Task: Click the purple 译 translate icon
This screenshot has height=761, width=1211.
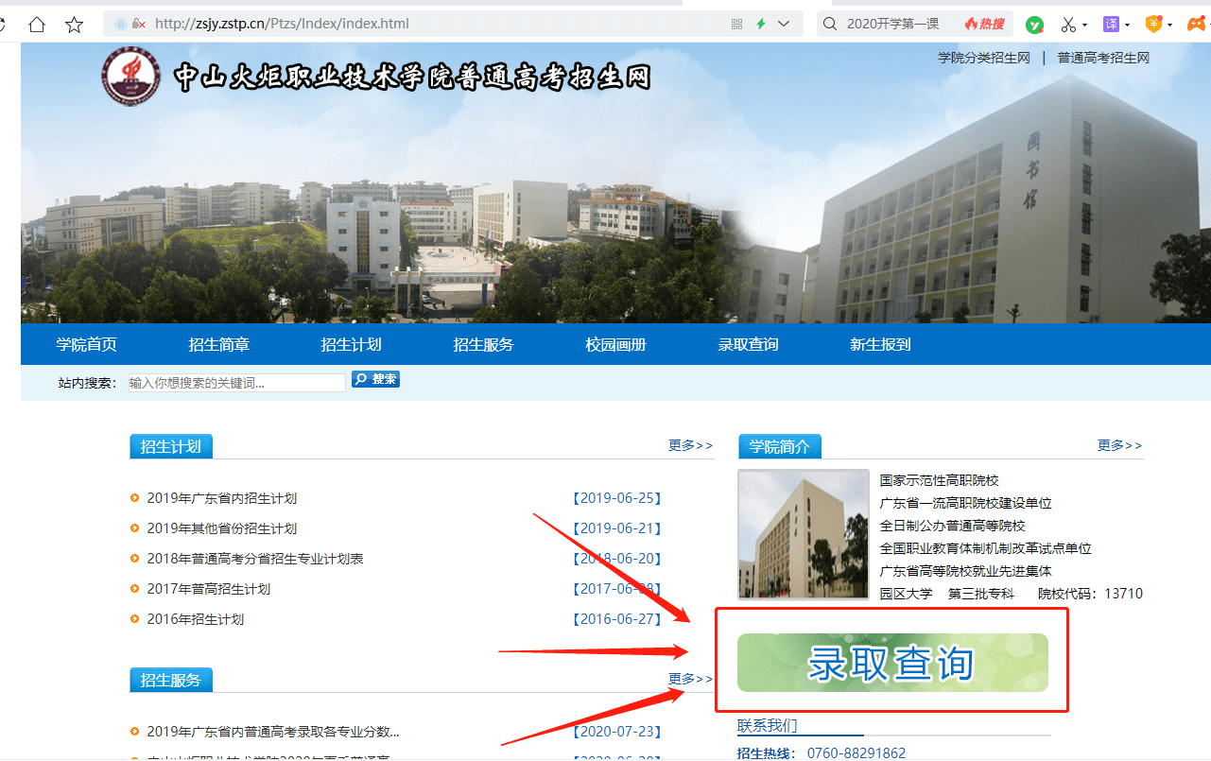Action: click(1112, 24)
